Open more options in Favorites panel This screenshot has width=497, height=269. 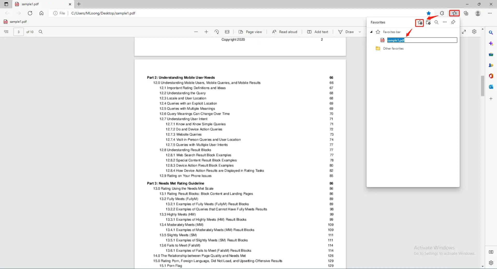pos(445,22)
